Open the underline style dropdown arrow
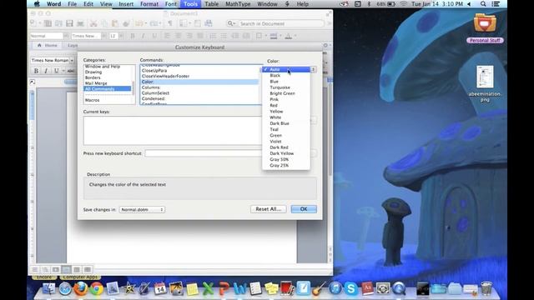 [63, 71]
